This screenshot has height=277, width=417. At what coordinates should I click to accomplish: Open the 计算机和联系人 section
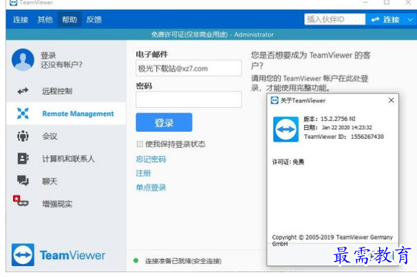tap(66, 159)
